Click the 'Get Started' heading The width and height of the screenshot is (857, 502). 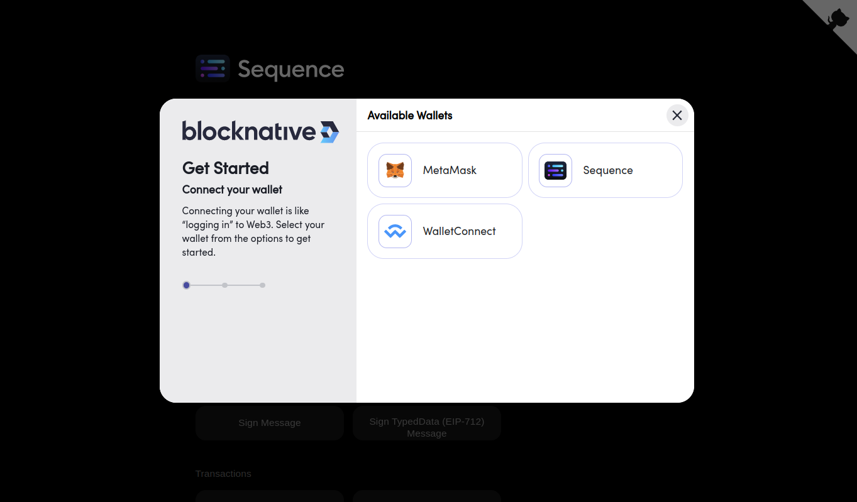click(x=226, y=168)
